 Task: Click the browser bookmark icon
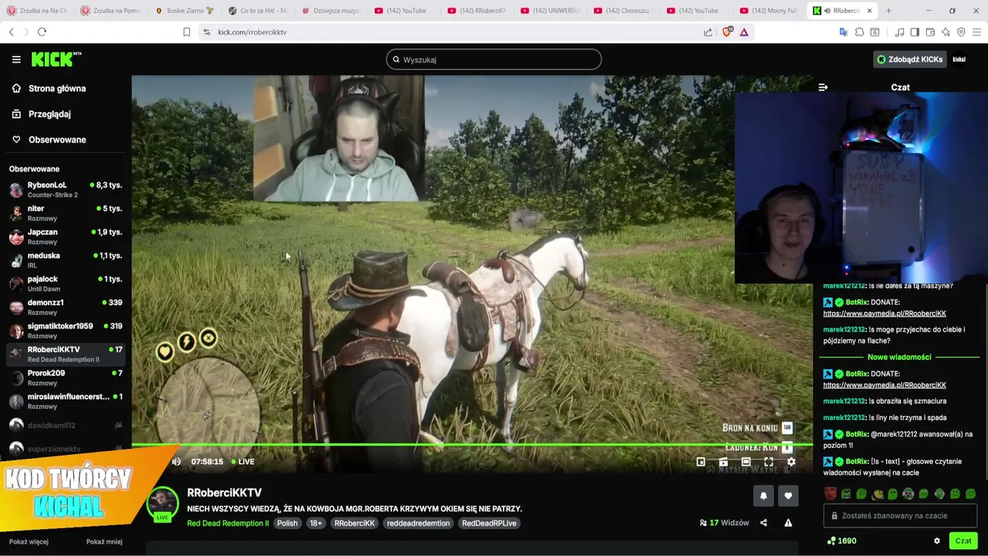[187, 32]
